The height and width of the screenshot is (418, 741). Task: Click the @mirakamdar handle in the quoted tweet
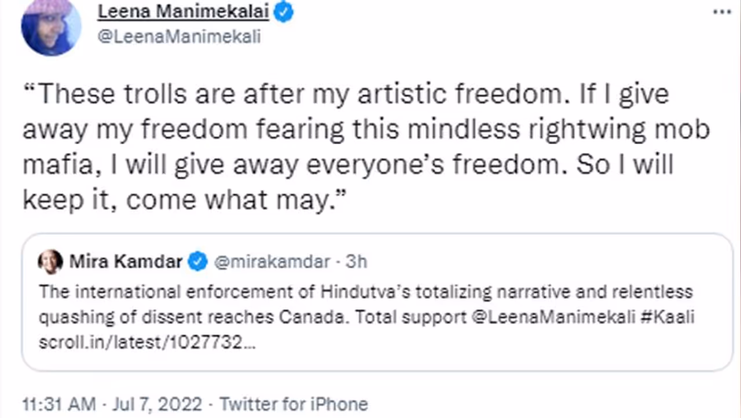point(272,262)
